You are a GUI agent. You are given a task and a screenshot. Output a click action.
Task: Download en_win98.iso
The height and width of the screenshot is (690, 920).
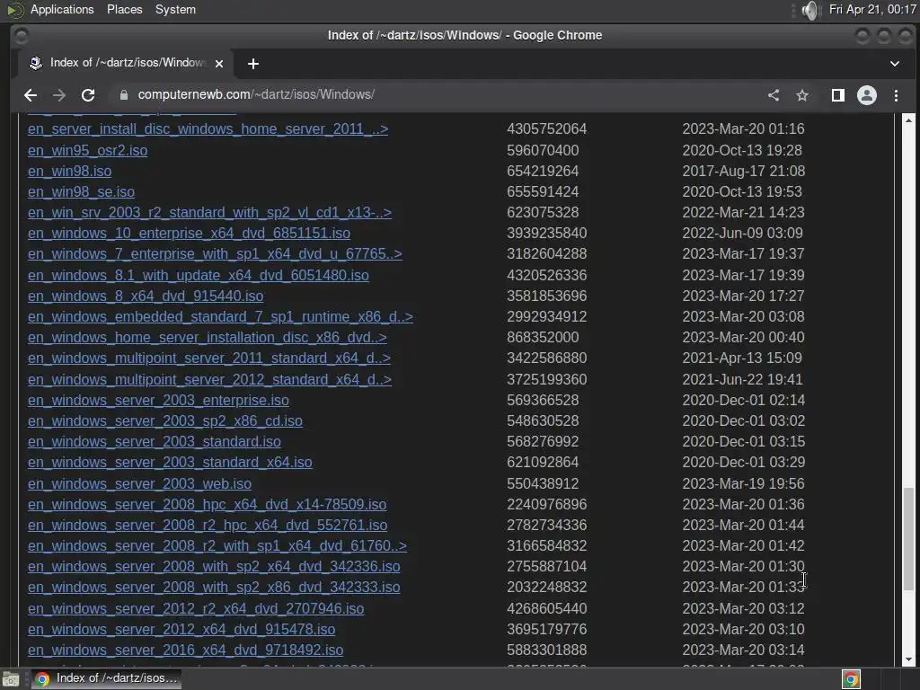(69, 171)
